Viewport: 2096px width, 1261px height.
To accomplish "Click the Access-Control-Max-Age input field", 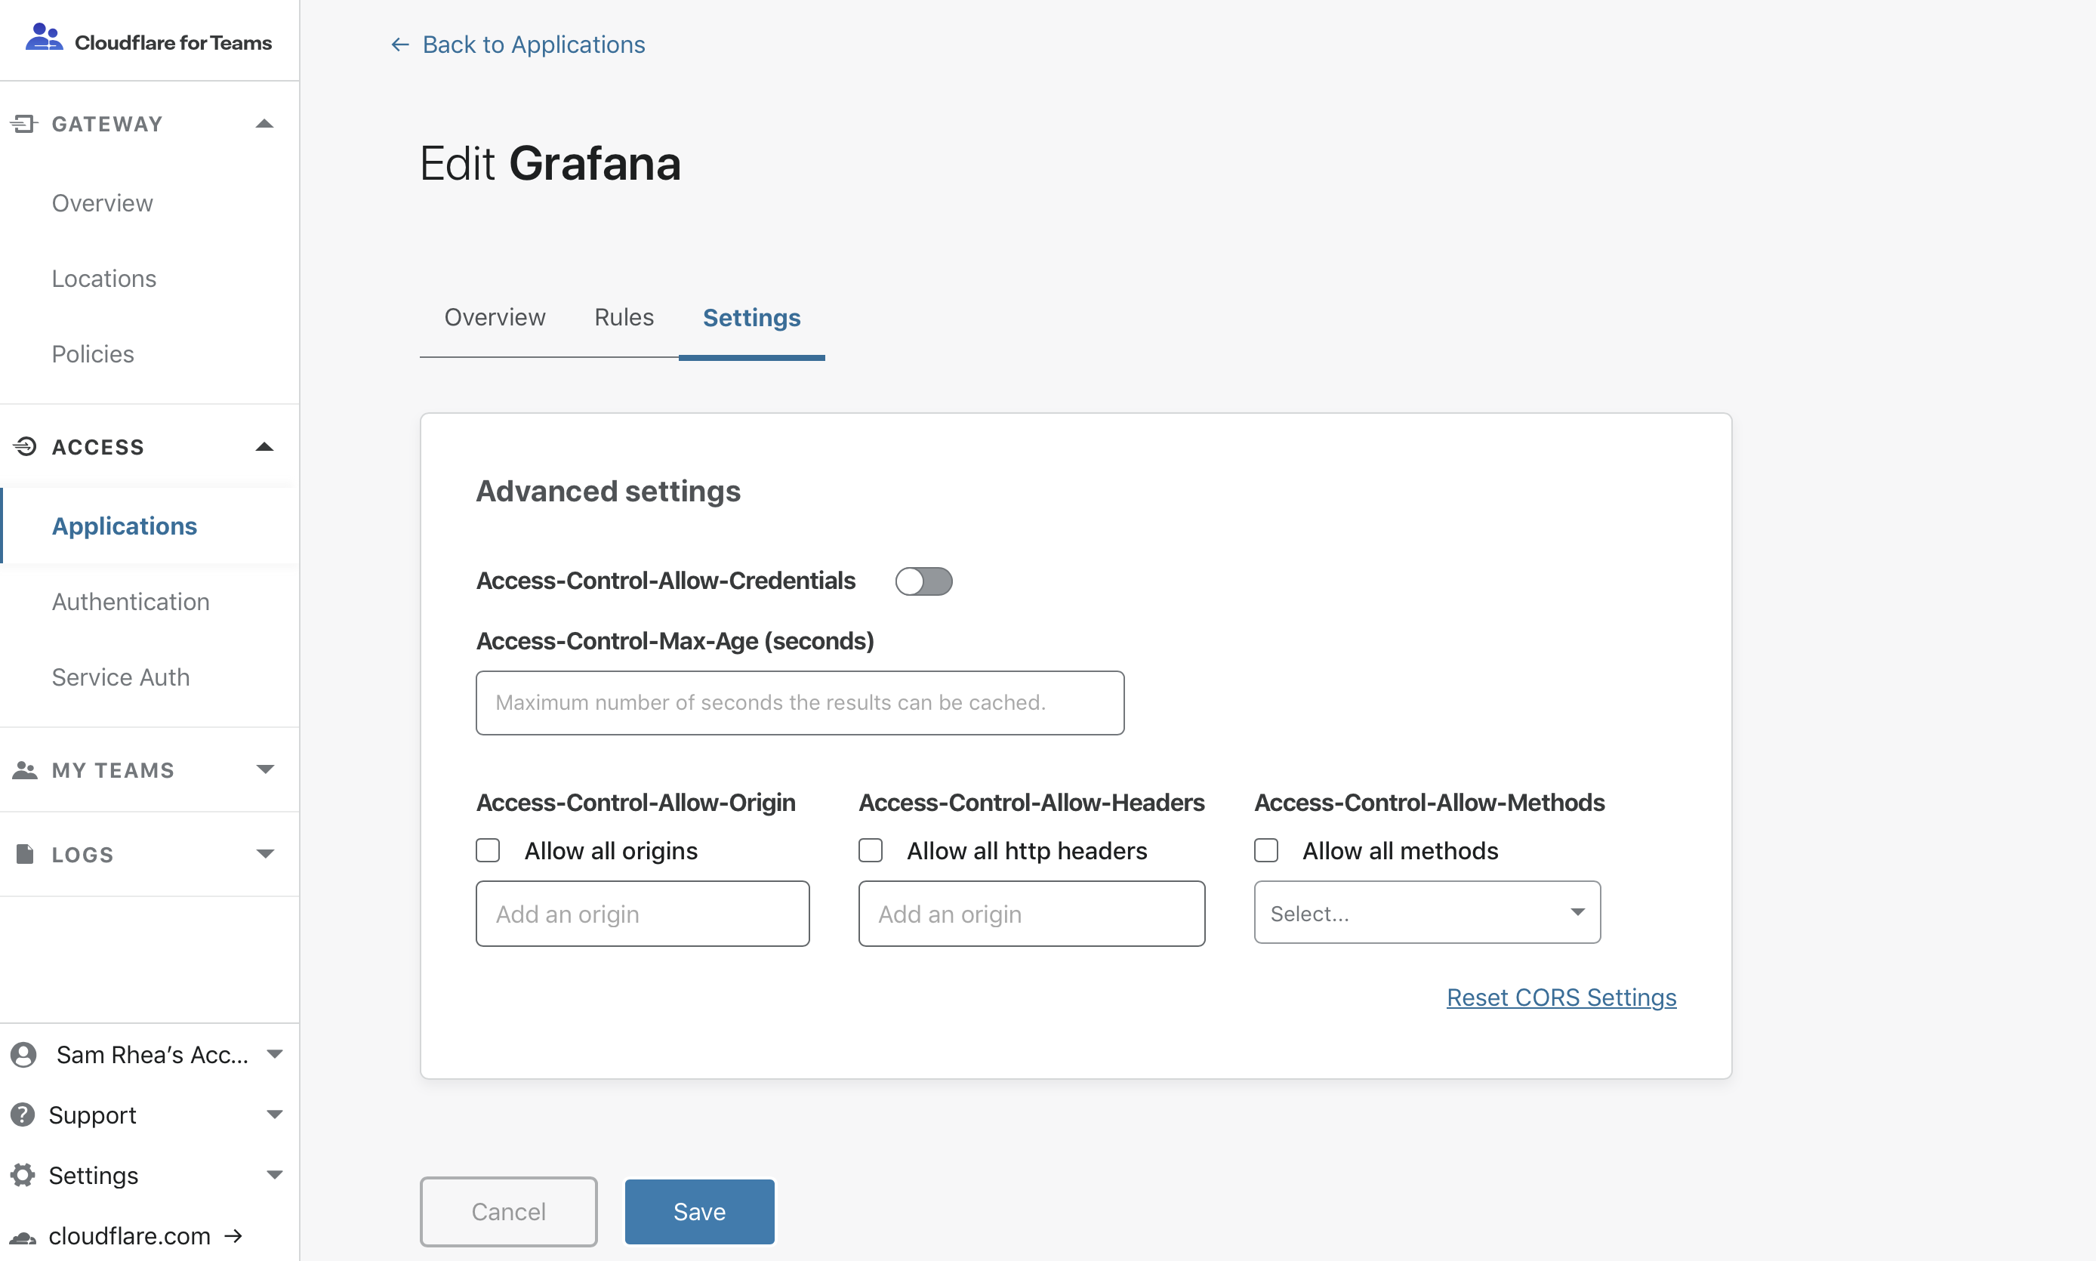I will pos(800,703).
